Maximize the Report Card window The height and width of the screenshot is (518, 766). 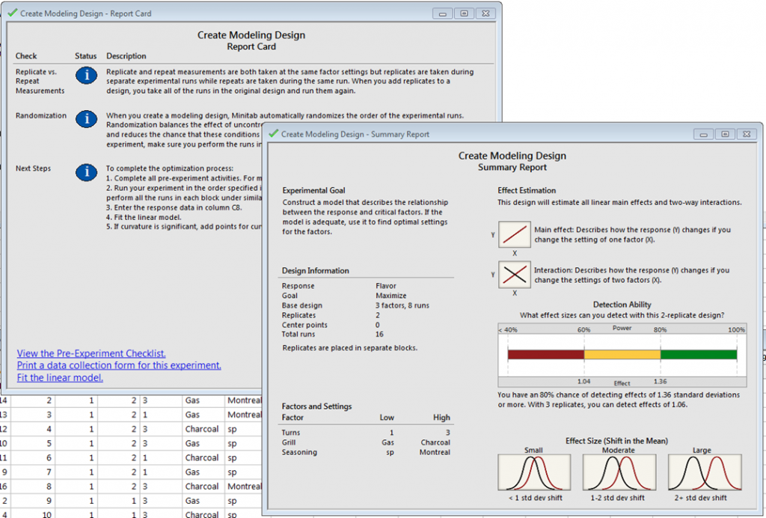(464, 13)
